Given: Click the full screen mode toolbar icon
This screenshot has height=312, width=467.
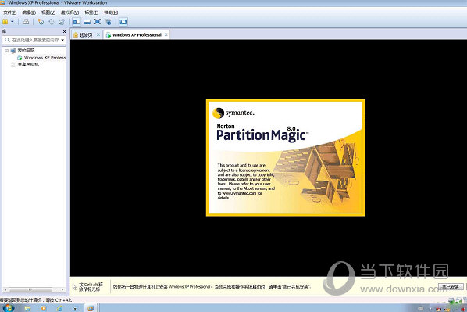Looking at the screenshot, I should [98, 22].
